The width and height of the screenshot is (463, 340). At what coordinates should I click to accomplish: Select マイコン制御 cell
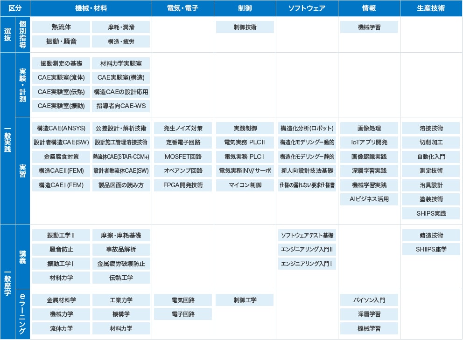[x=245, y=185]
